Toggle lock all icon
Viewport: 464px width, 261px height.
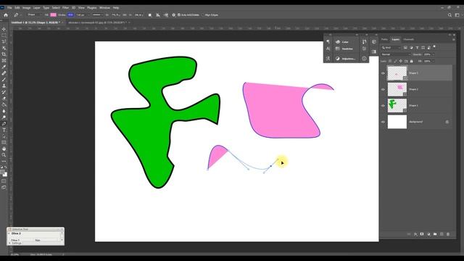[x=412, y=61]
